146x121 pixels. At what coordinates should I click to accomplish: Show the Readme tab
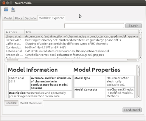point(11,103)
